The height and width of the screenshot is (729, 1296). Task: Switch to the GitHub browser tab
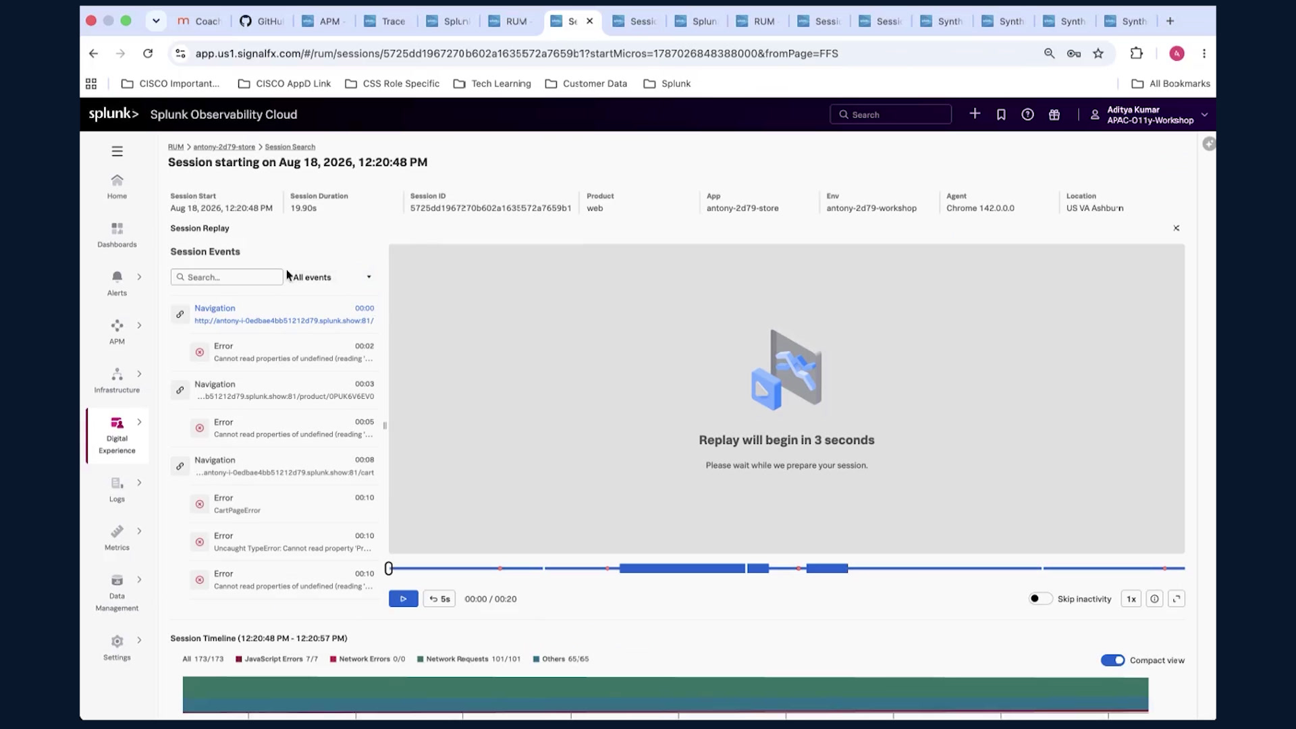click(262, 21)
